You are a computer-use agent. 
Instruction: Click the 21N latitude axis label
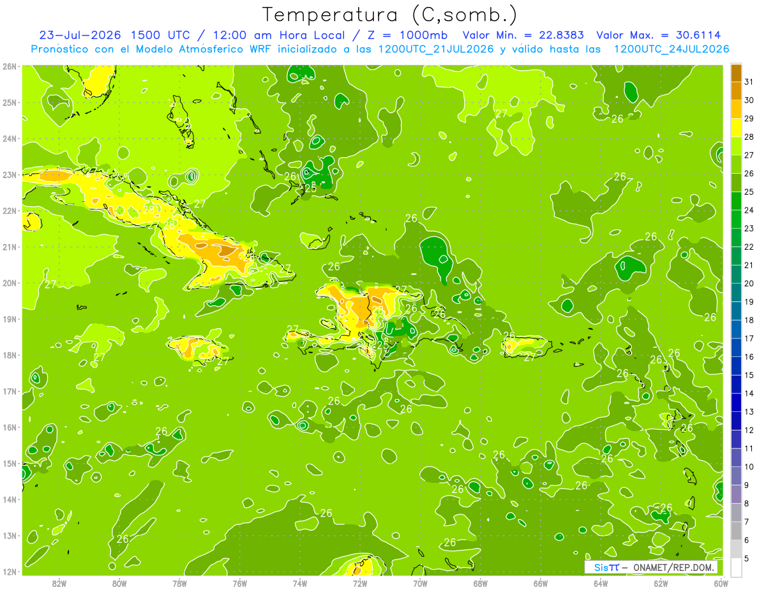pos(9,247)
